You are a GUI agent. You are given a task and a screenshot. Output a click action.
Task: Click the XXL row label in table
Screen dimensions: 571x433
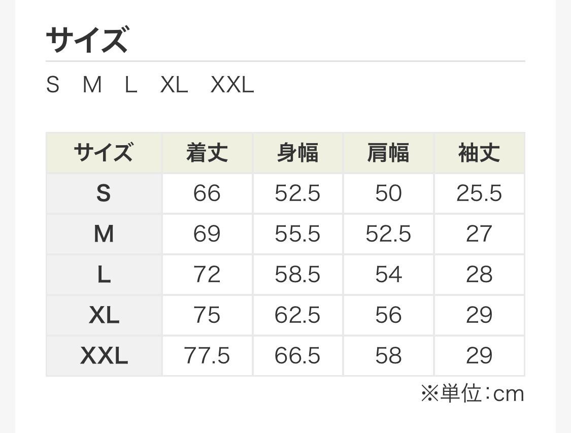pos(104,356)
